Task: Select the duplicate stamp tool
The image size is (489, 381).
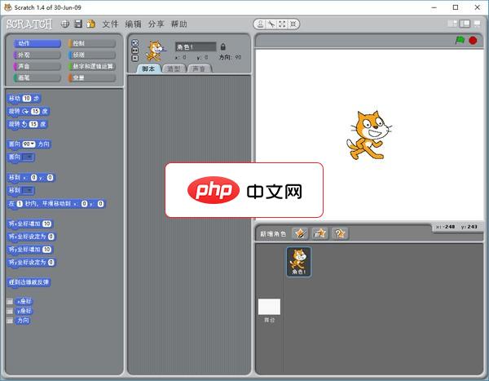Action: pyautogui.click(x=261, y=24)
